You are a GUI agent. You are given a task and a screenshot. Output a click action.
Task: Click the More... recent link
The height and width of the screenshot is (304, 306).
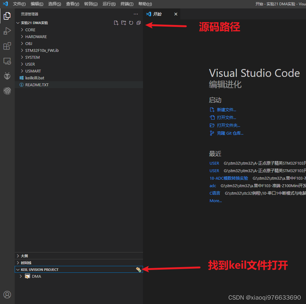tap(216, 201)
